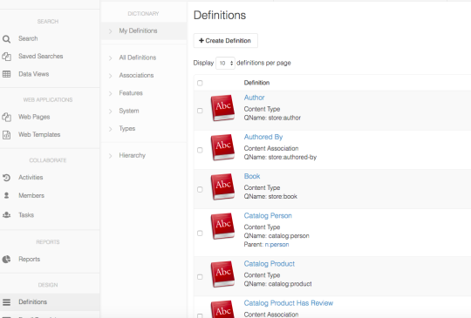Viewport: 471px width, 318px height.
Task: Select System in Dictionary menu
Action: [129, 111]
